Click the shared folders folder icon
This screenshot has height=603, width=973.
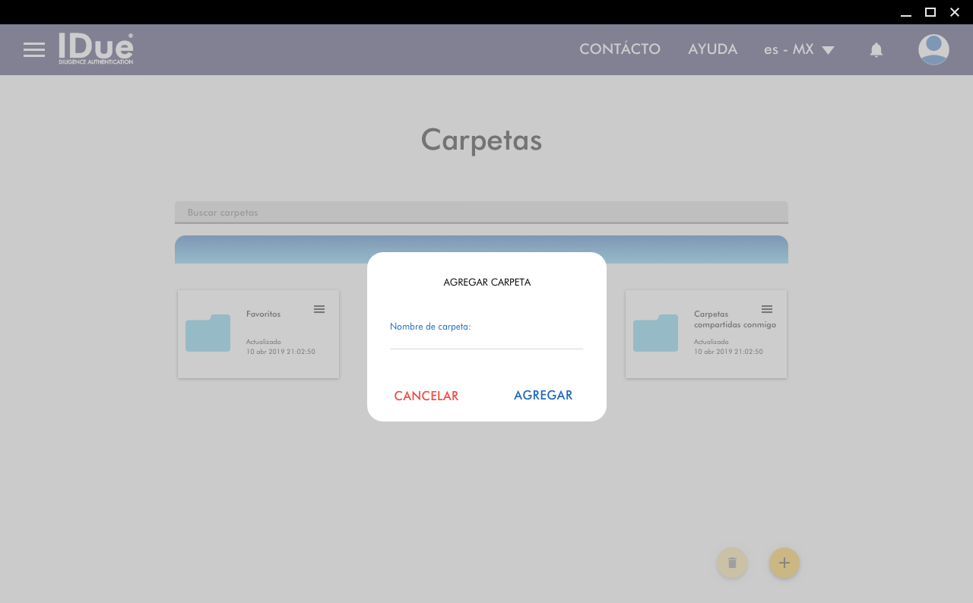(x=655, y=333)
